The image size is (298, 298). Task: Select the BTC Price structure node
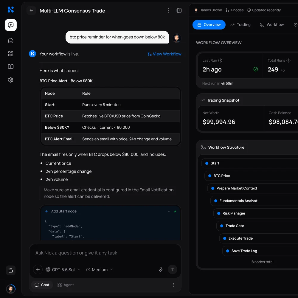(251, 176)
